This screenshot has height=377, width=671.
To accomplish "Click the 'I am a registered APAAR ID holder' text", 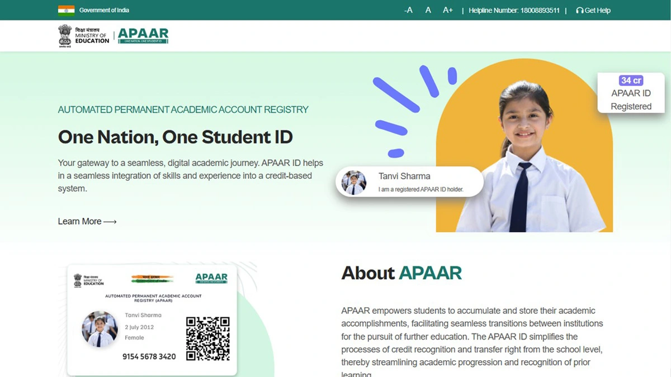I will (x=421, y=189).
